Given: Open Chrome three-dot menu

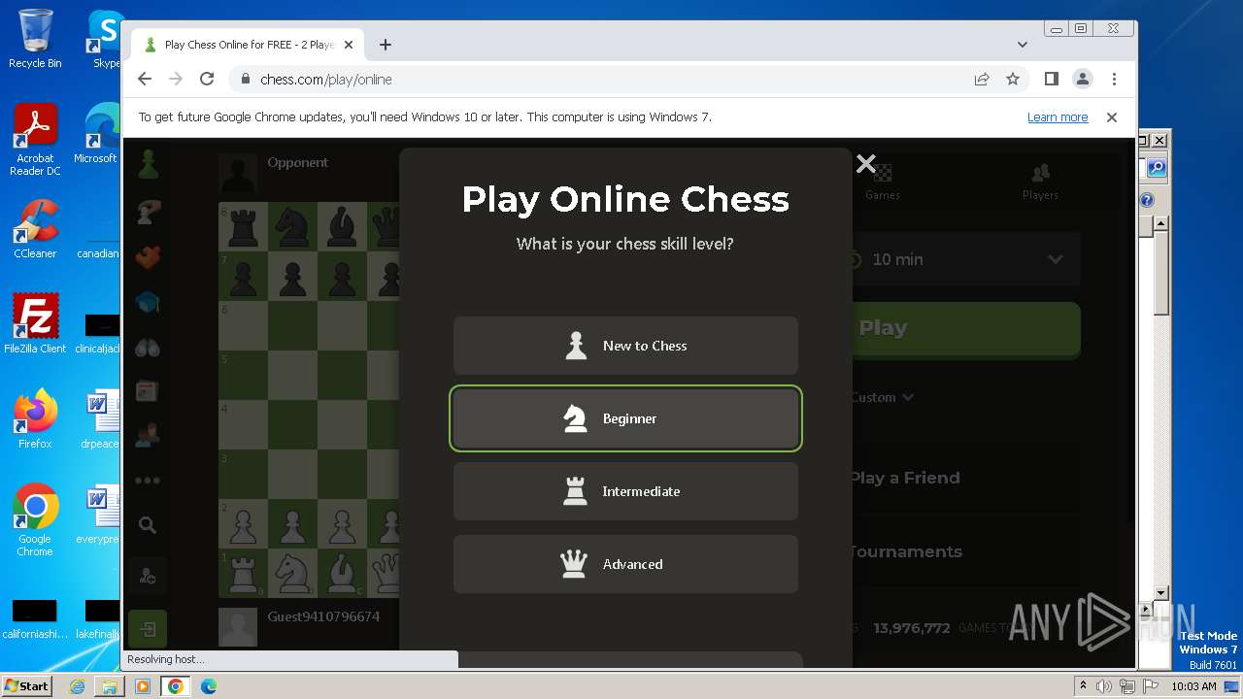Looking at the screenshot, I should coord(1114,80).
